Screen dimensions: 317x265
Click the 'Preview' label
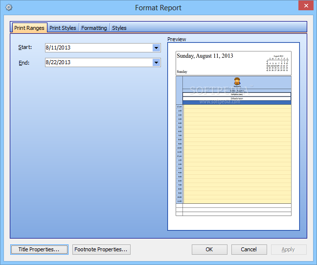(x=177, y=39)
